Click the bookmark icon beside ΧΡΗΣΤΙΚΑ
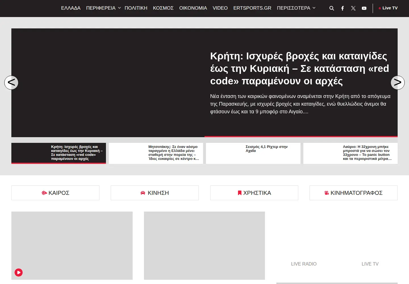 click(239, 193)
